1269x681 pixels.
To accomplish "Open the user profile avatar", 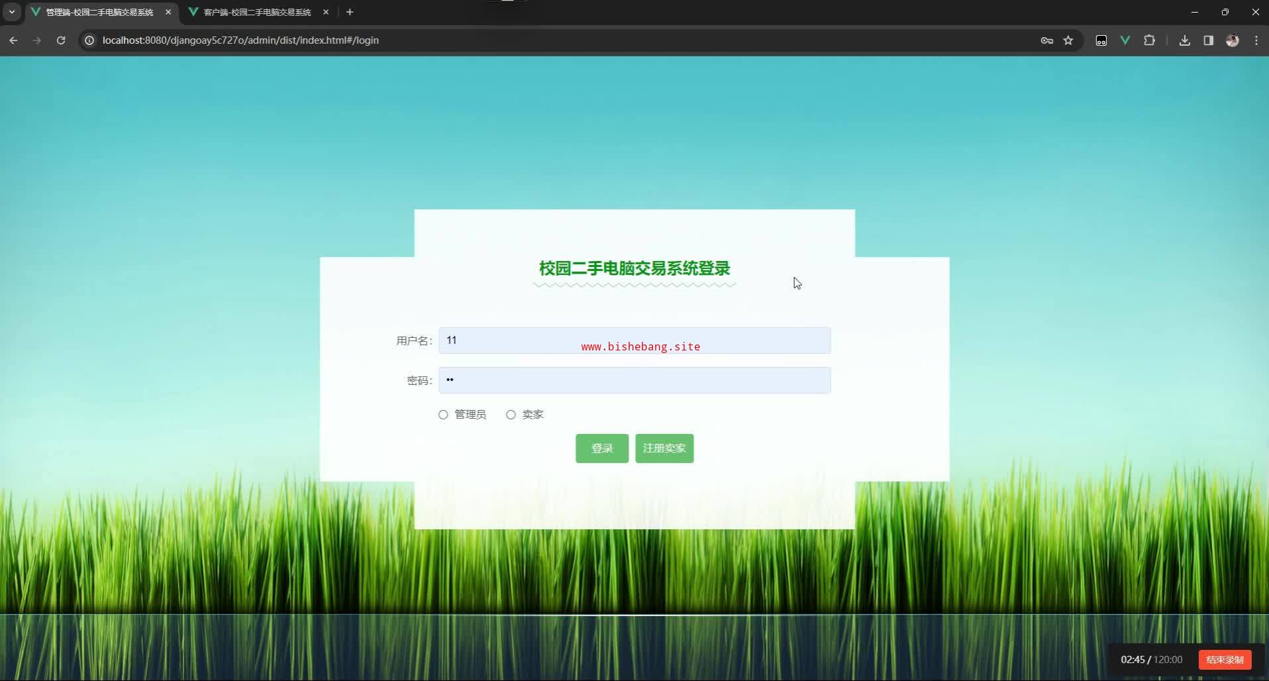I will (1233, 40).
